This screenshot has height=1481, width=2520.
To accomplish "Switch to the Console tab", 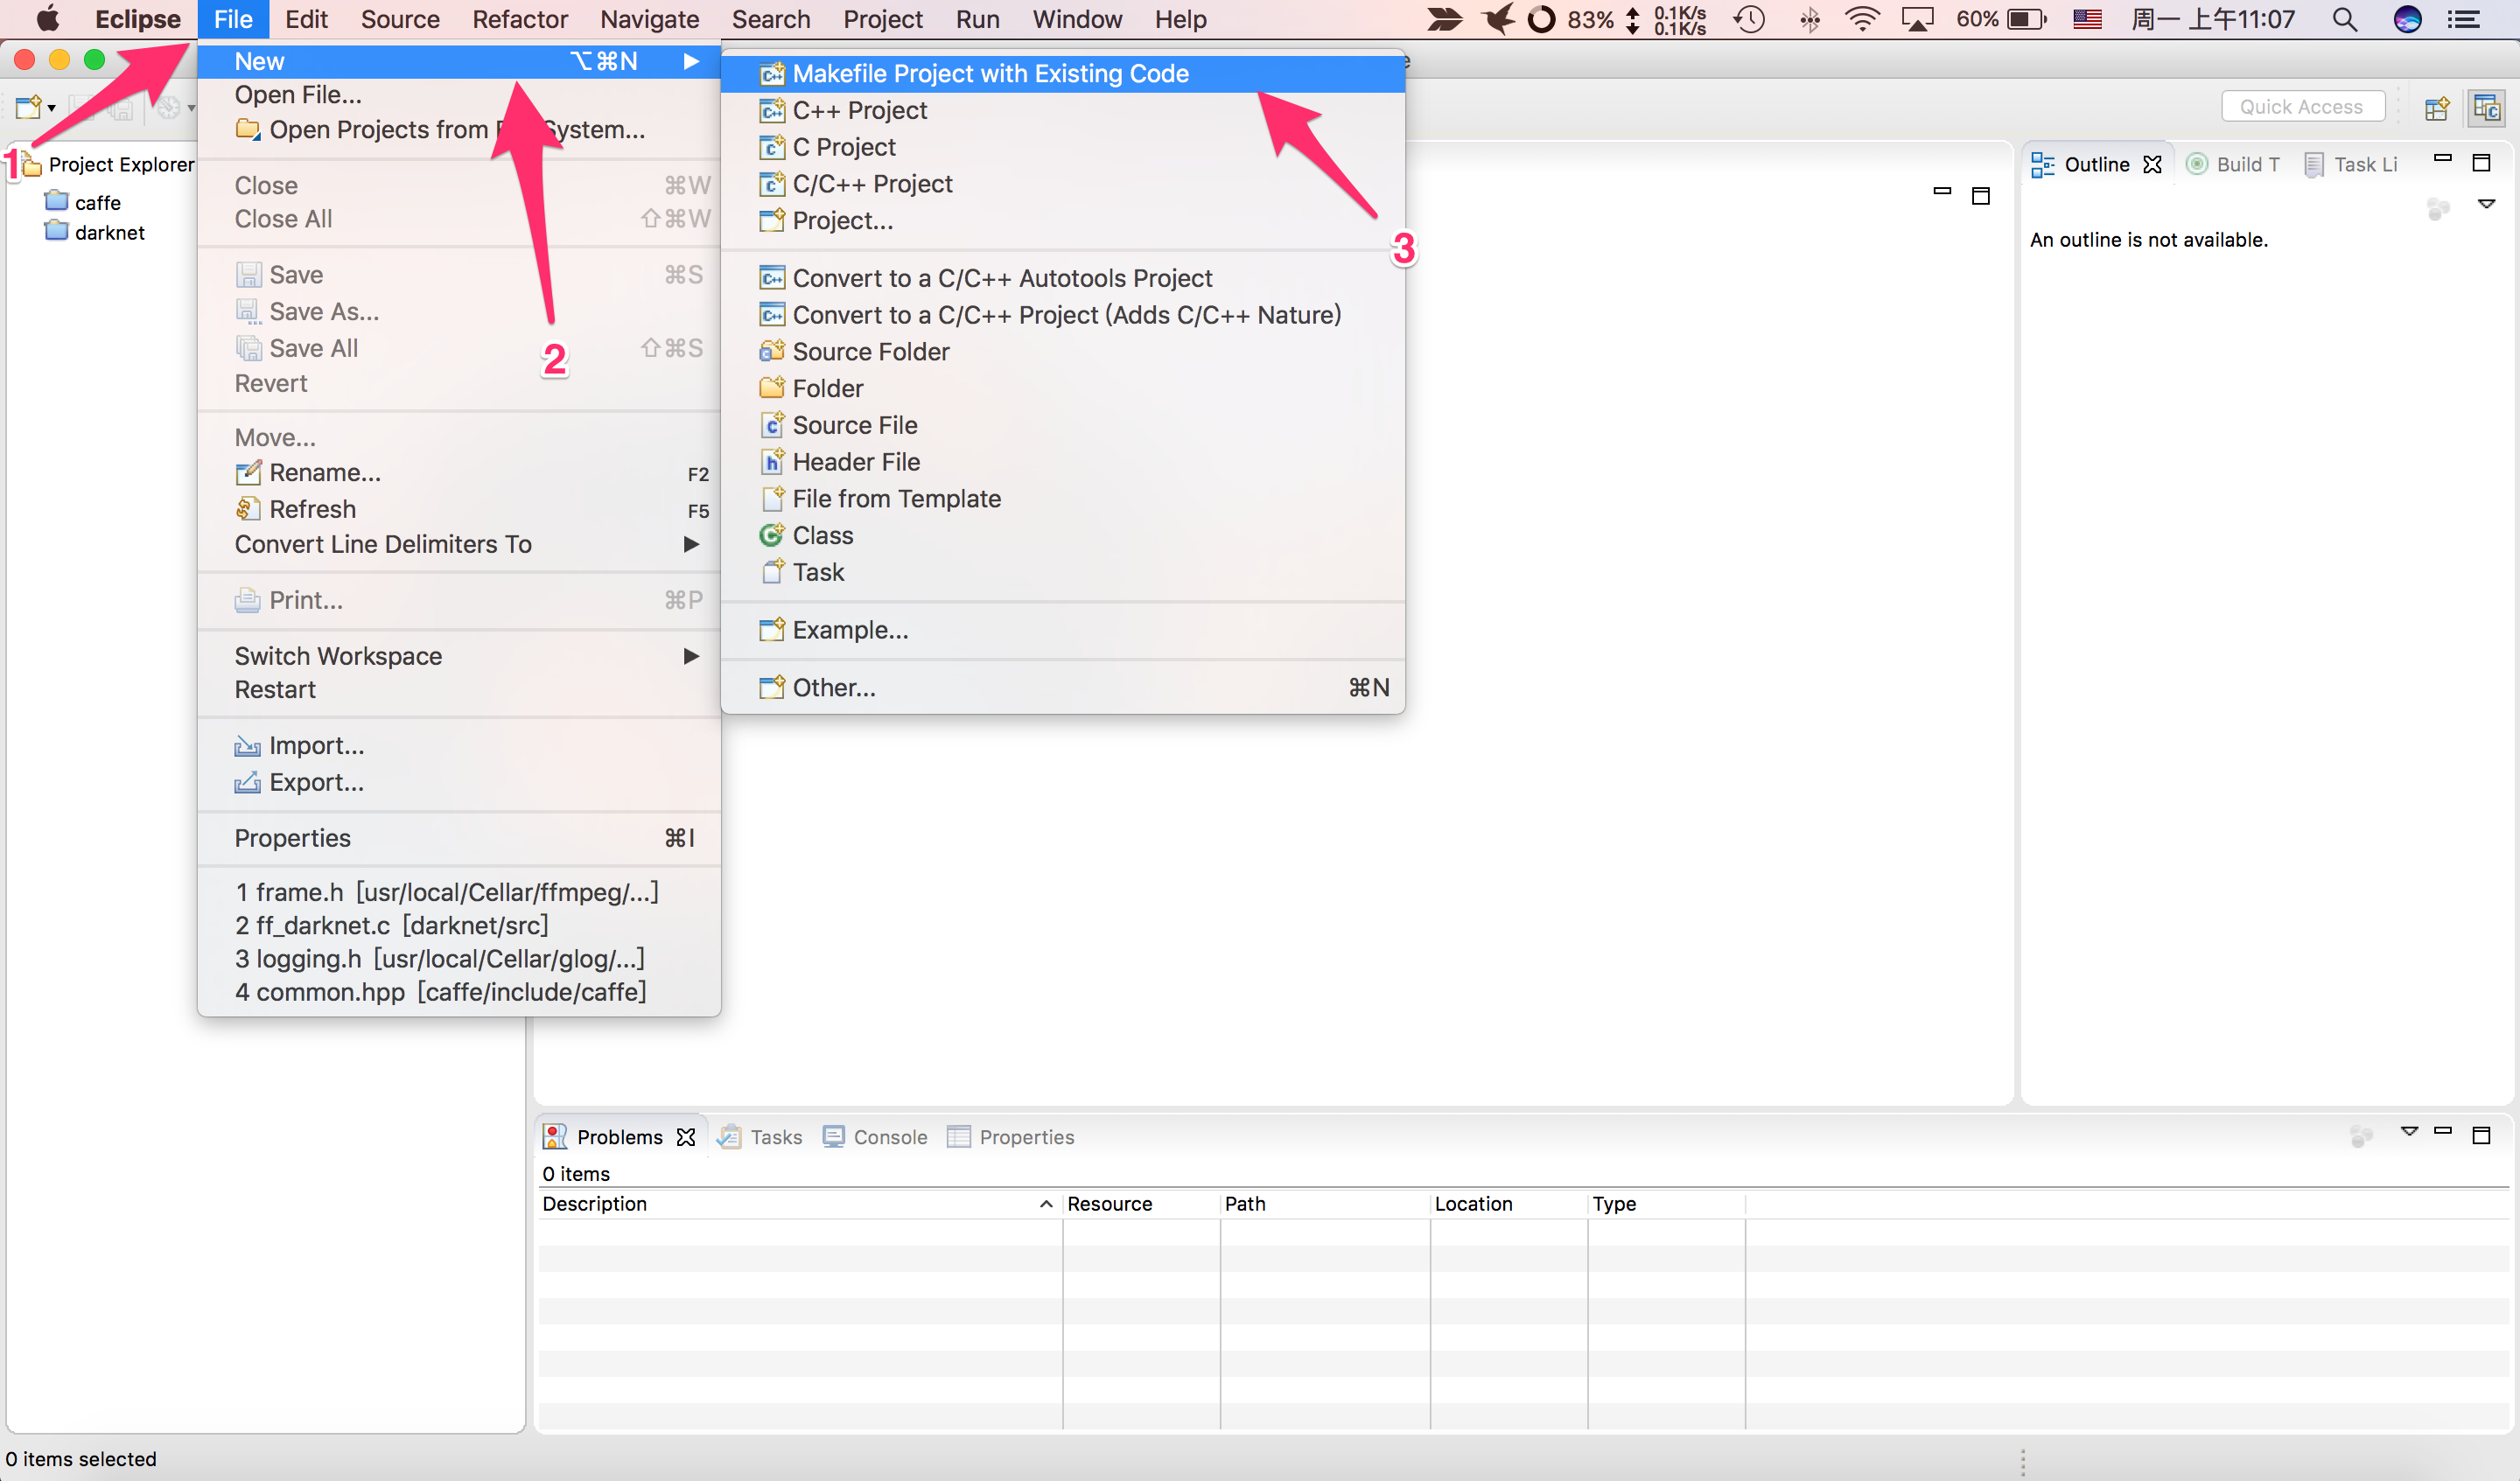I will tap(875, 1137).
